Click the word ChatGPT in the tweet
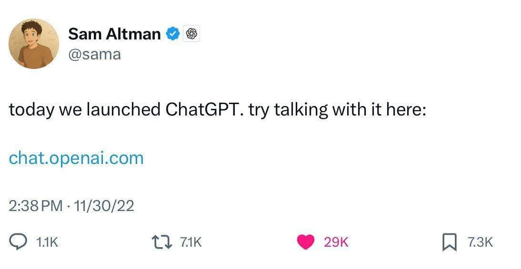The image size is (521, 269). pyautogui.click(x=205, y=110)
